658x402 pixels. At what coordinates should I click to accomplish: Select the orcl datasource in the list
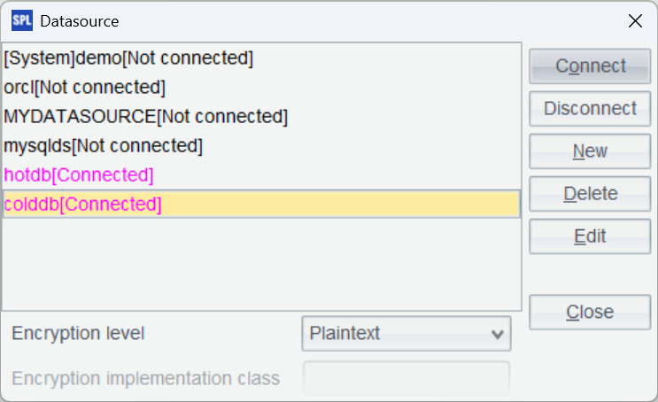click(84, 88)
